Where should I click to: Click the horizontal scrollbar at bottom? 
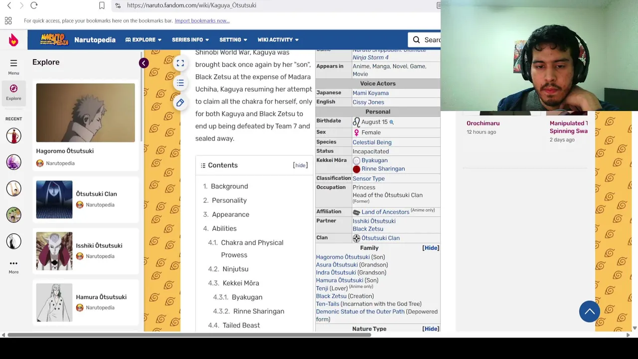pos(189,335)
